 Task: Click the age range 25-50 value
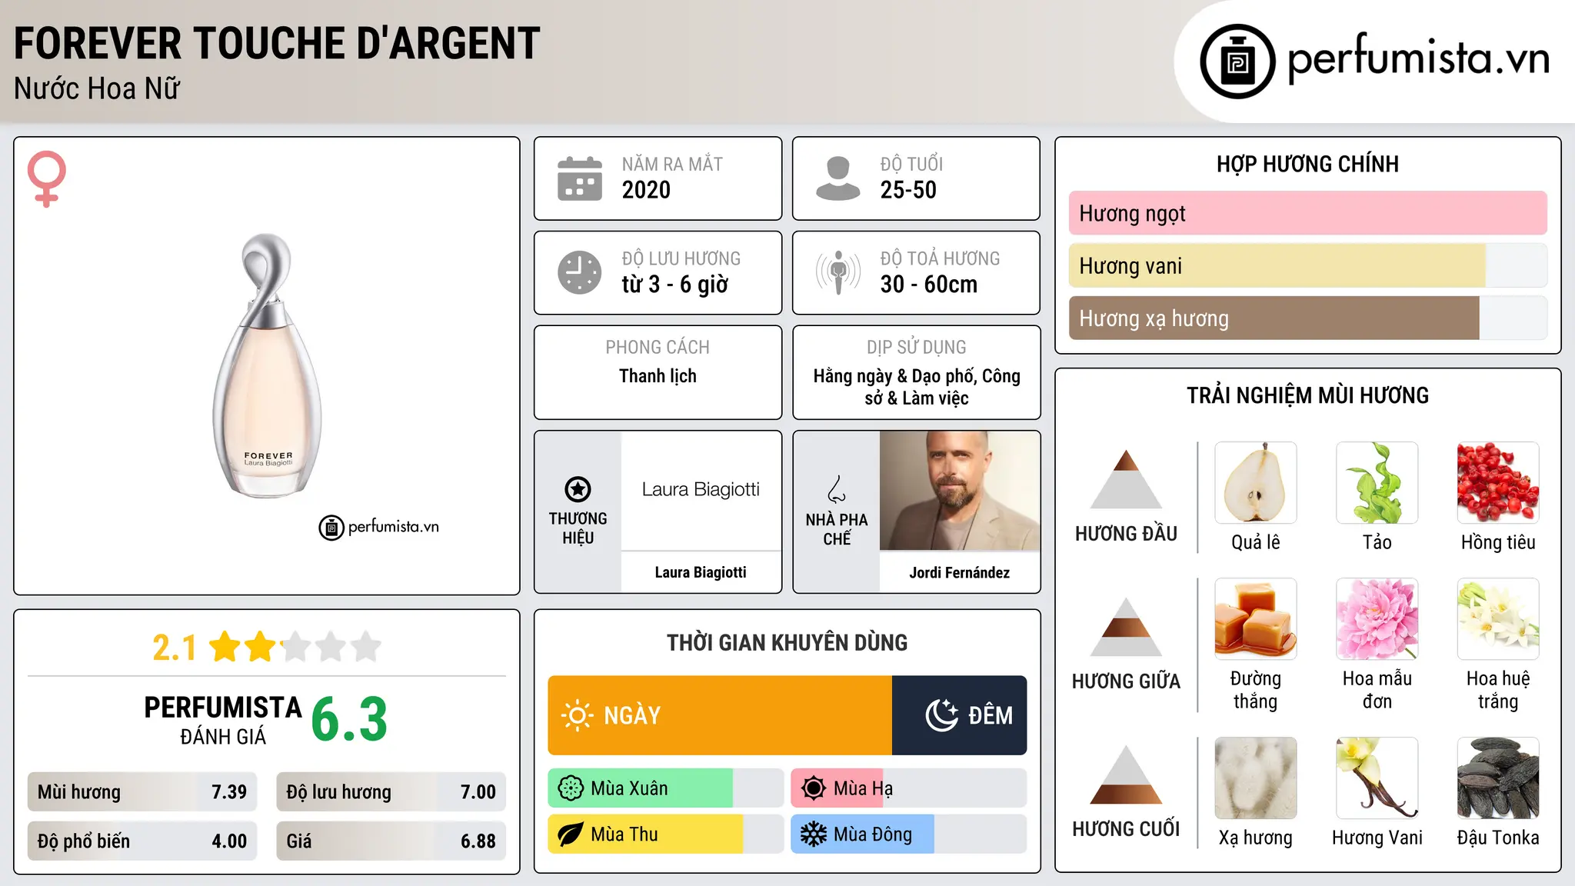(908, 190)
